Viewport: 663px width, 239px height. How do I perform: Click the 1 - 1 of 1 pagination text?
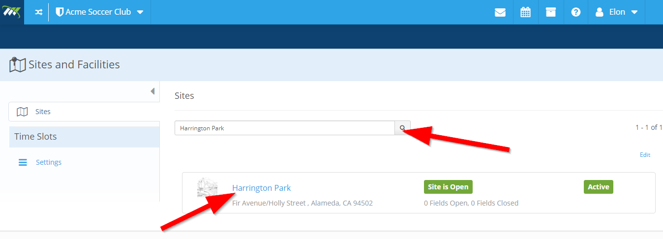(x=649, y=127)
